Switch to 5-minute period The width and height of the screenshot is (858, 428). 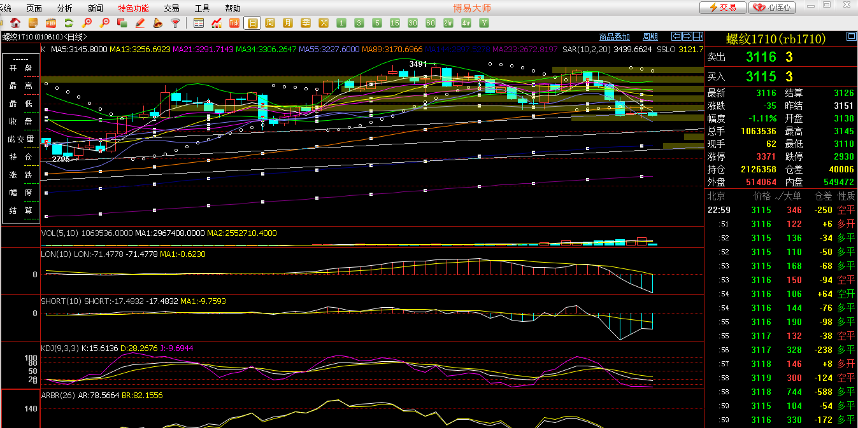coord(377,23)
